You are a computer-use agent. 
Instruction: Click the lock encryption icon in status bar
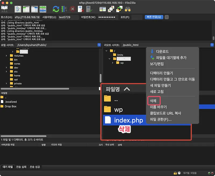point(175,173)
